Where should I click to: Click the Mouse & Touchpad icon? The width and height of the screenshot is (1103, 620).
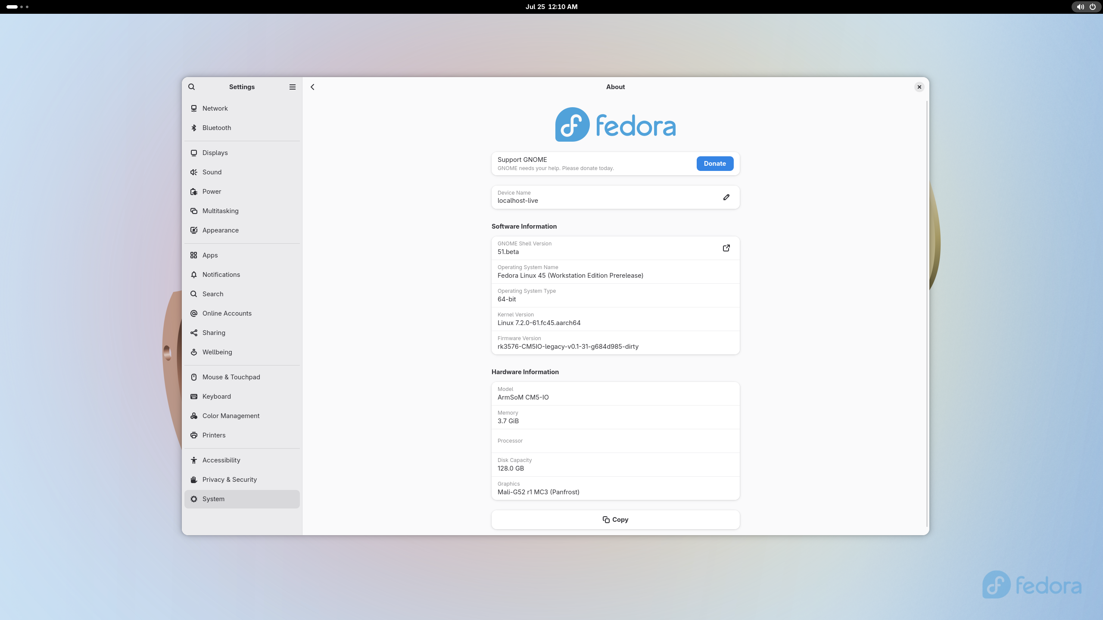coord(194,377)
